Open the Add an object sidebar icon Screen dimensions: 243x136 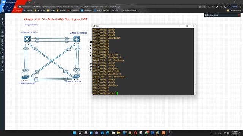[x=2, y=19]
